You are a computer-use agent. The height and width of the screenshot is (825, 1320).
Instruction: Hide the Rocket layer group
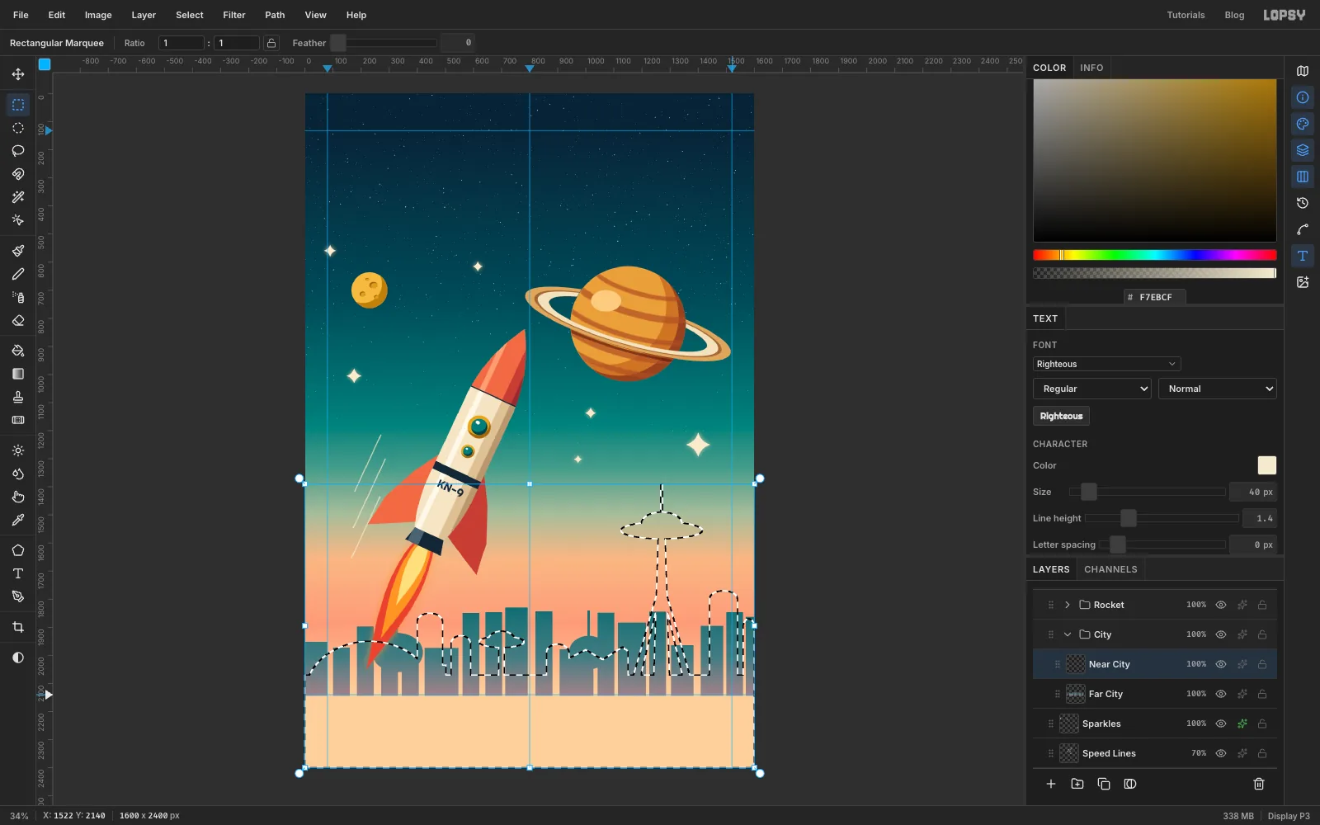click(1221, 605)
